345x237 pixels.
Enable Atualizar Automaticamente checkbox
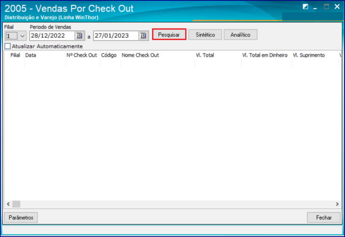[8, 46]
